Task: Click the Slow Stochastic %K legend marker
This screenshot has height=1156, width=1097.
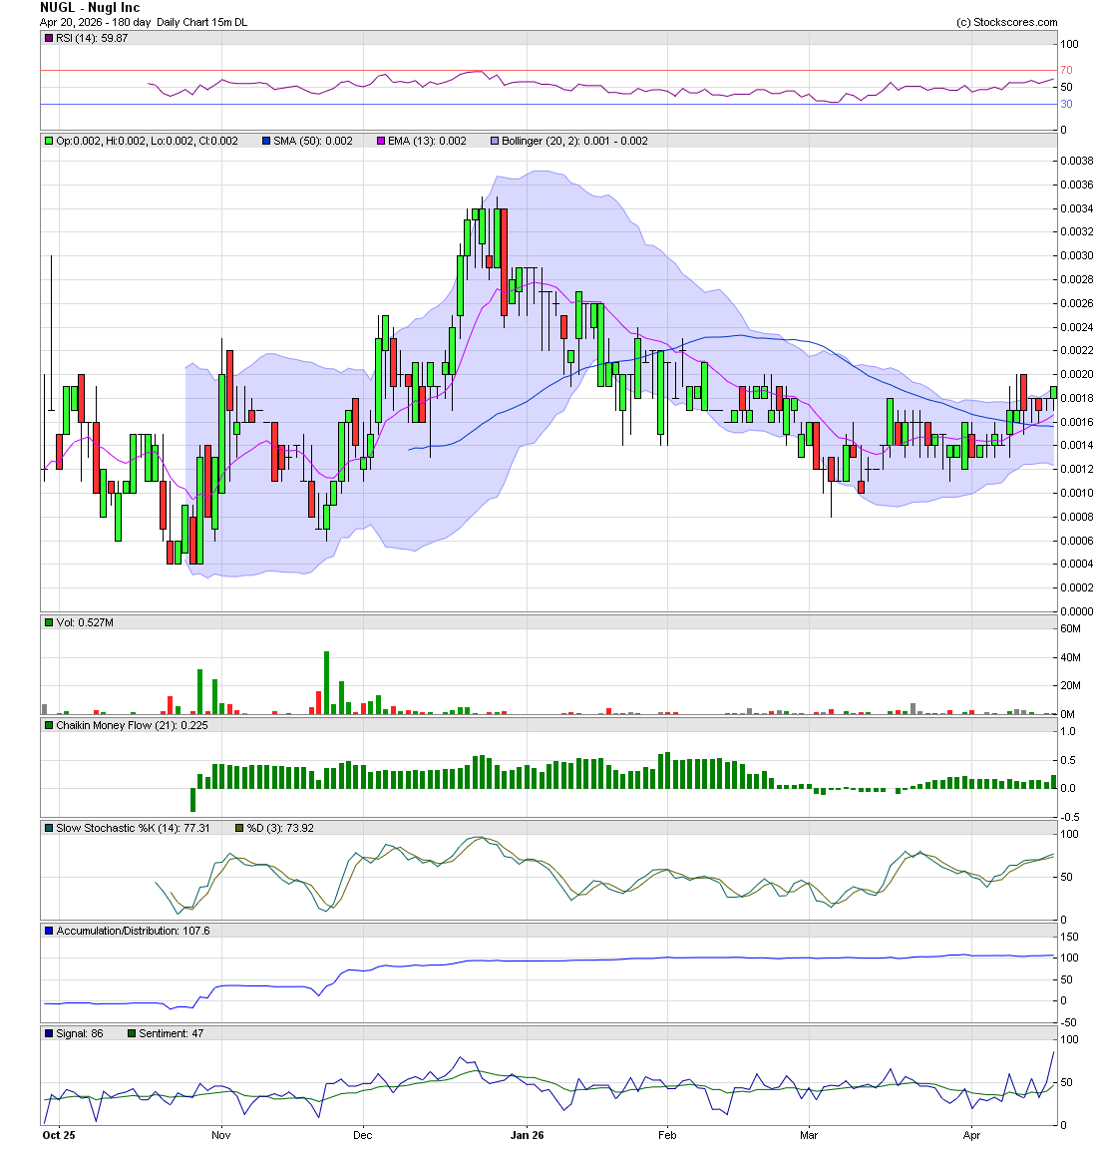Action: [x=47, y=827]
